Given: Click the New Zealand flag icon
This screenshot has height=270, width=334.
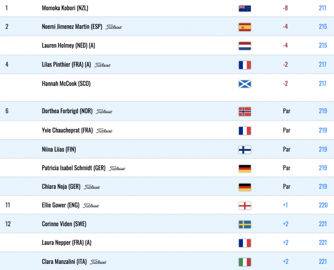Looking at the screenshot, I should (245, 8).
